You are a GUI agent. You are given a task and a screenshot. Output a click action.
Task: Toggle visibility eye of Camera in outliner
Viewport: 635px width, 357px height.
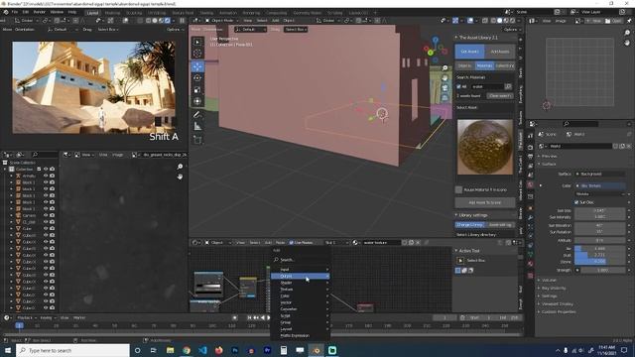coord(46,215)
